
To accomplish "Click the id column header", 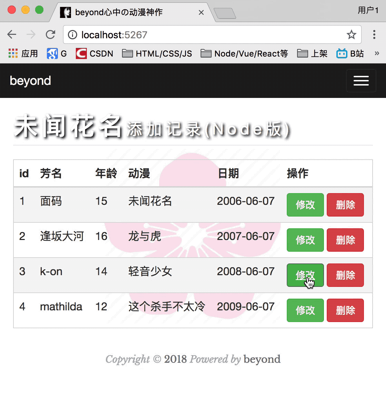I will point(24,173).
